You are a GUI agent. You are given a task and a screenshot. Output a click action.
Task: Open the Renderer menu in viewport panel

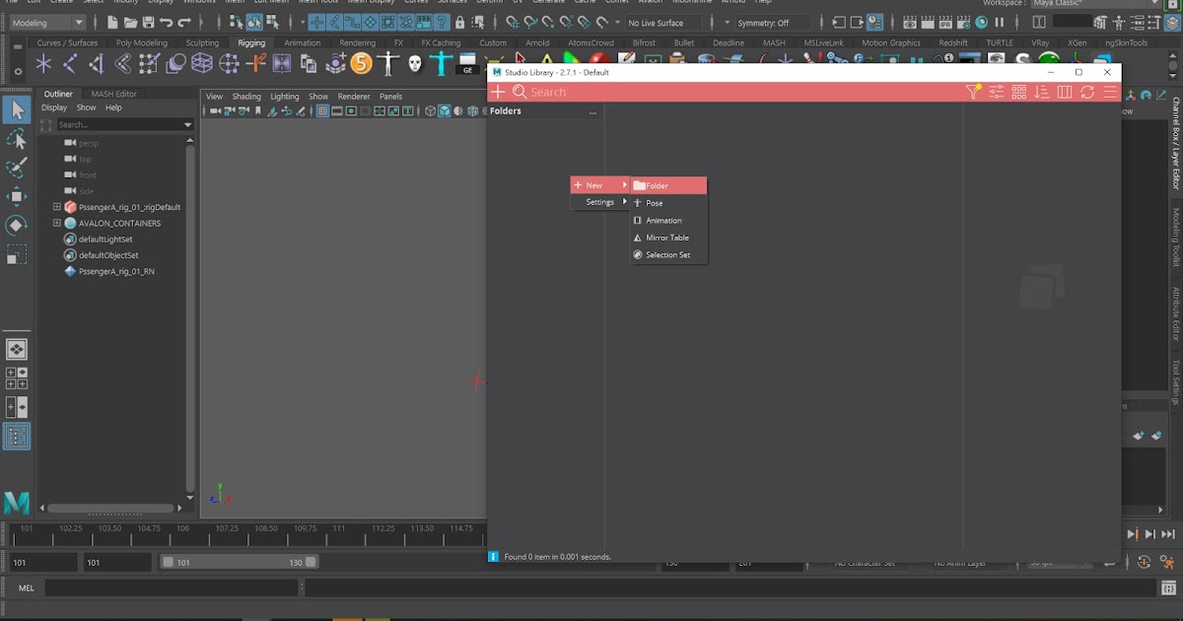353,96
